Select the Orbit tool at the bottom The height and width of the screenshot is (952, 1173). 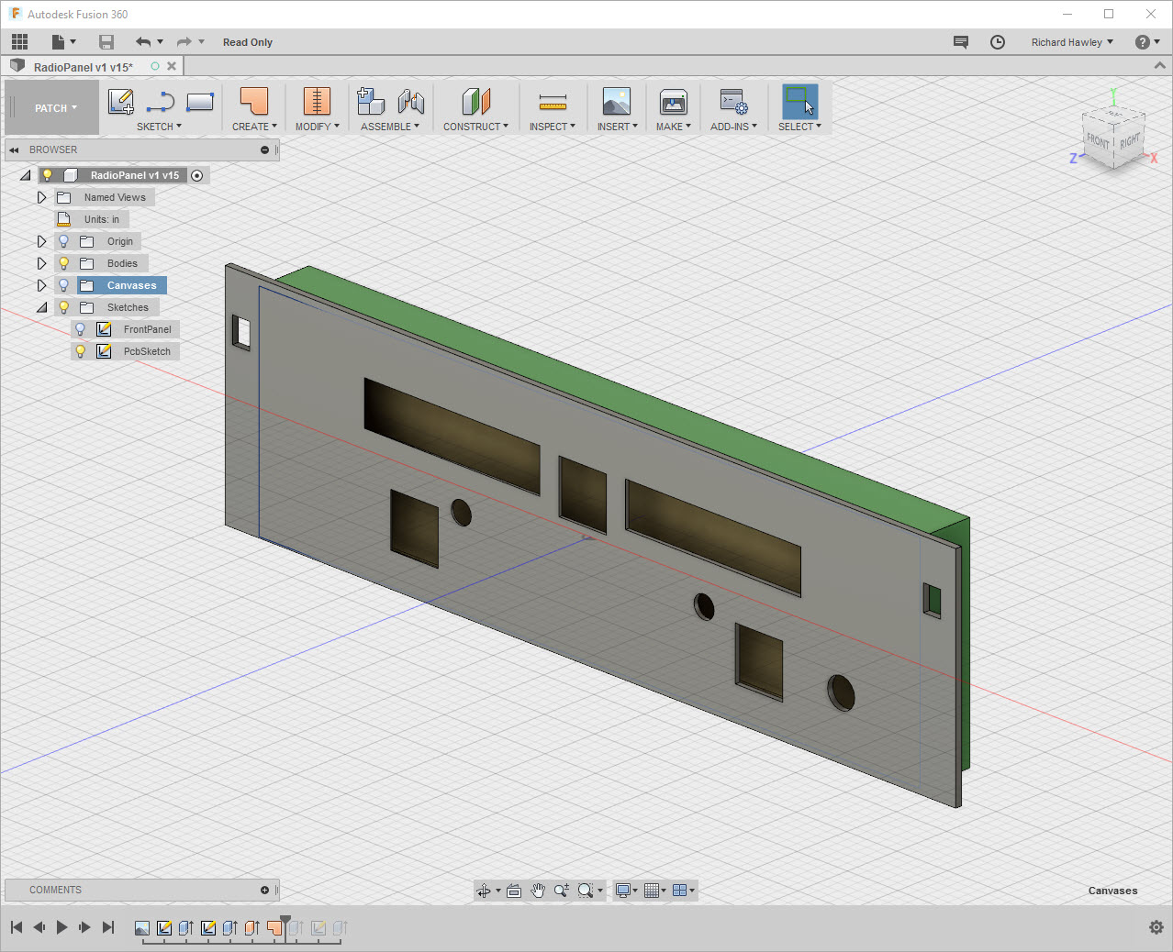(484, 890)
